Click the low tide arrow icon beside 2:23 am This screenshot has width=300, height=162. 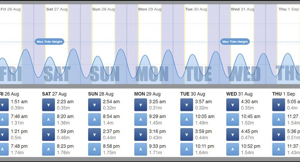[48, 105]
